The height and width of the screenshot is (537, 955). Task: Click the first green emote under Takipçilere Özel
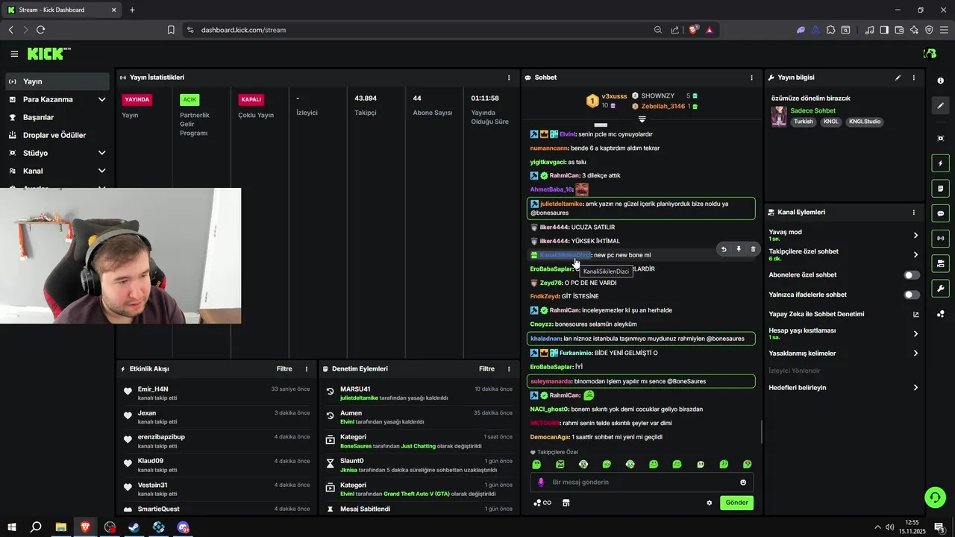point(536,465)
